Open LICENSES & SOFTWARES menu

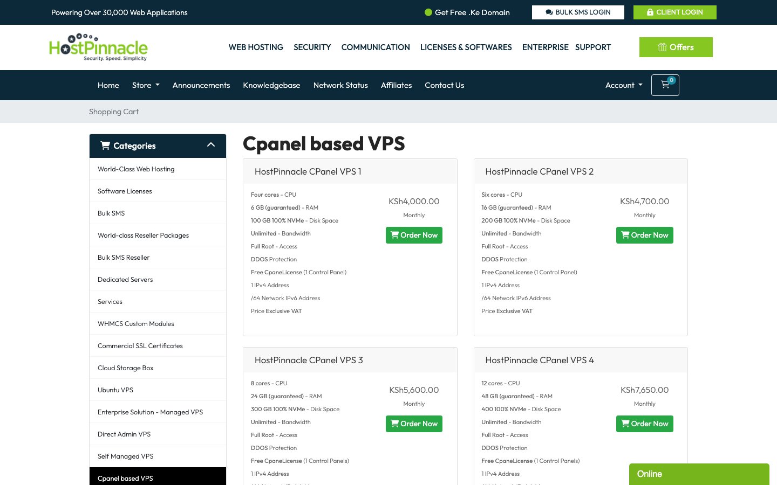(466, 47)
